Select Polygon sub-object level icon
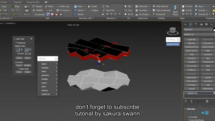 [203, 113]
